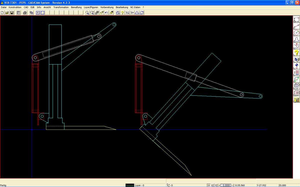Expand the Layer/Figuren menu
This screenshot has height=187, width=300.
click(91, 7)
